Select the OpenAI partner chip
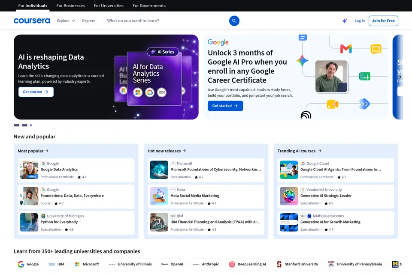 (x=172, y=264)
